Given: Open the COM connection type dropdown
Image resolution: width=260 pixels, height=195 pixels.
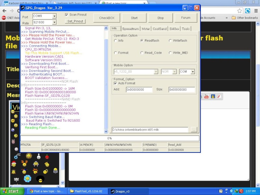Looking at the screenshot, I should pos(193,71).
